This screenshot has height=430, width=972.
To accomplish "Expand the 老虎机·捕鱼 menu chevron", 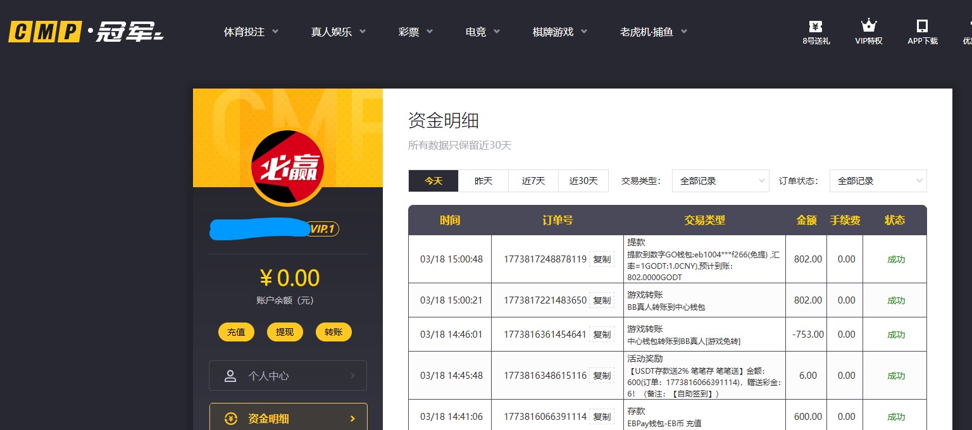I will 684,30.
